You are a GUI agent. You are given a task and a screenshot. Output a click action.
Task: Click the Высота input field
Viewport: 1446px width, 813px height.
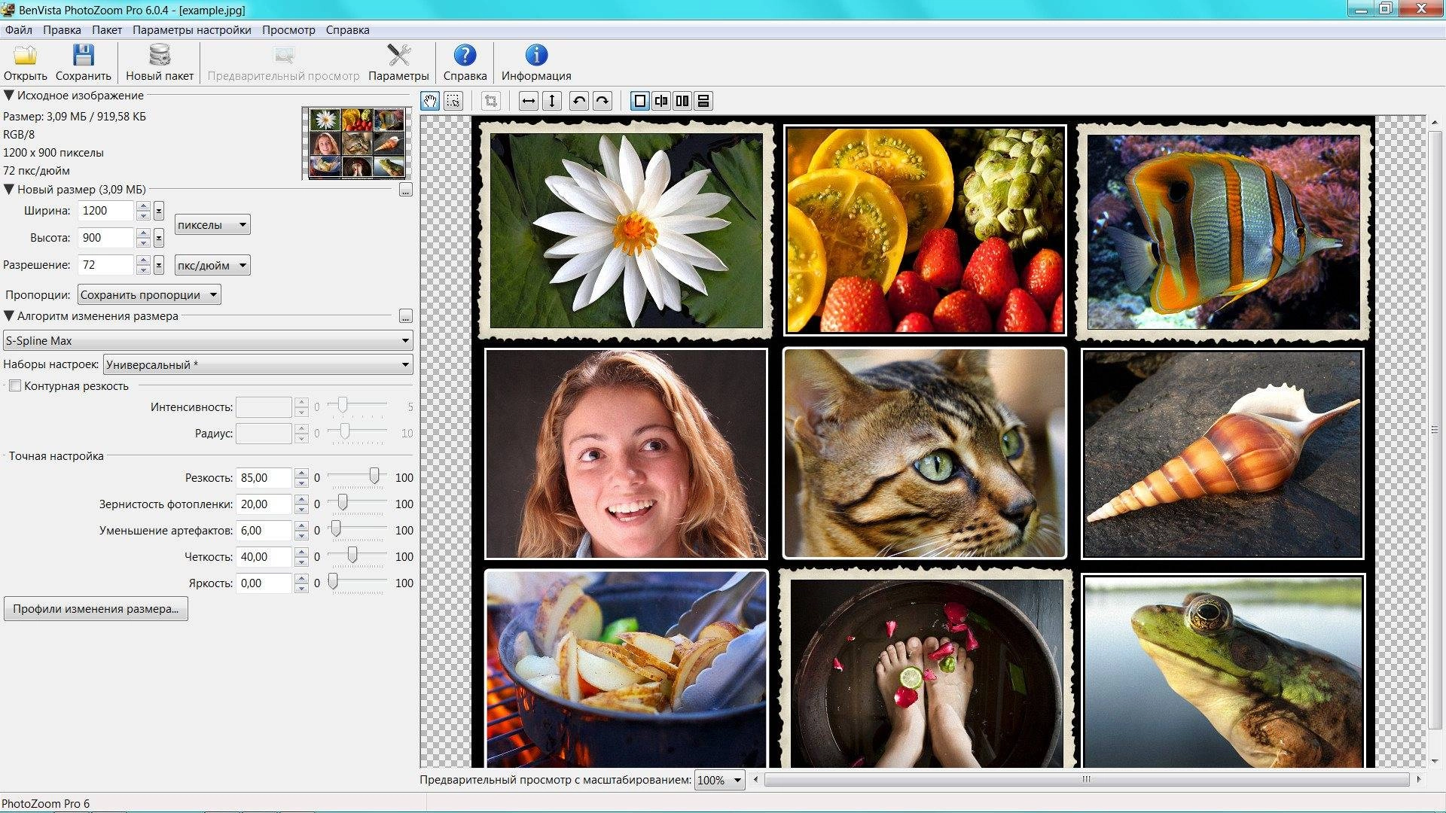click(x=106, y=238)
